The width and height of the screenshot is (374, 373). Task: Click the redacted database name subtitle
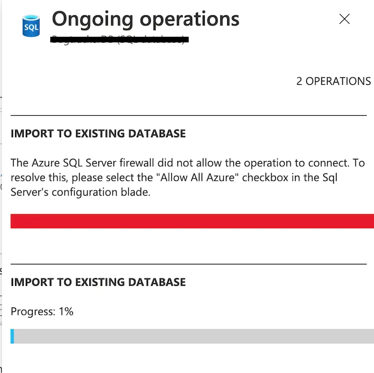point(119,40)
